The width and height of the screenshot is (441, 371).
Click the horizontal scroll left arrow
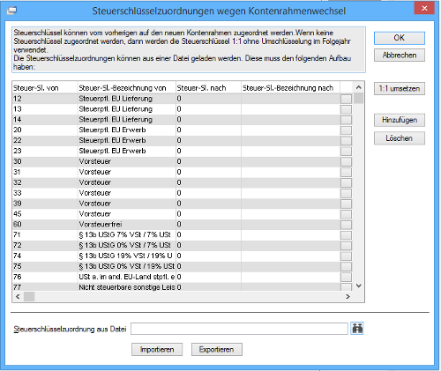tap(18, 296)
